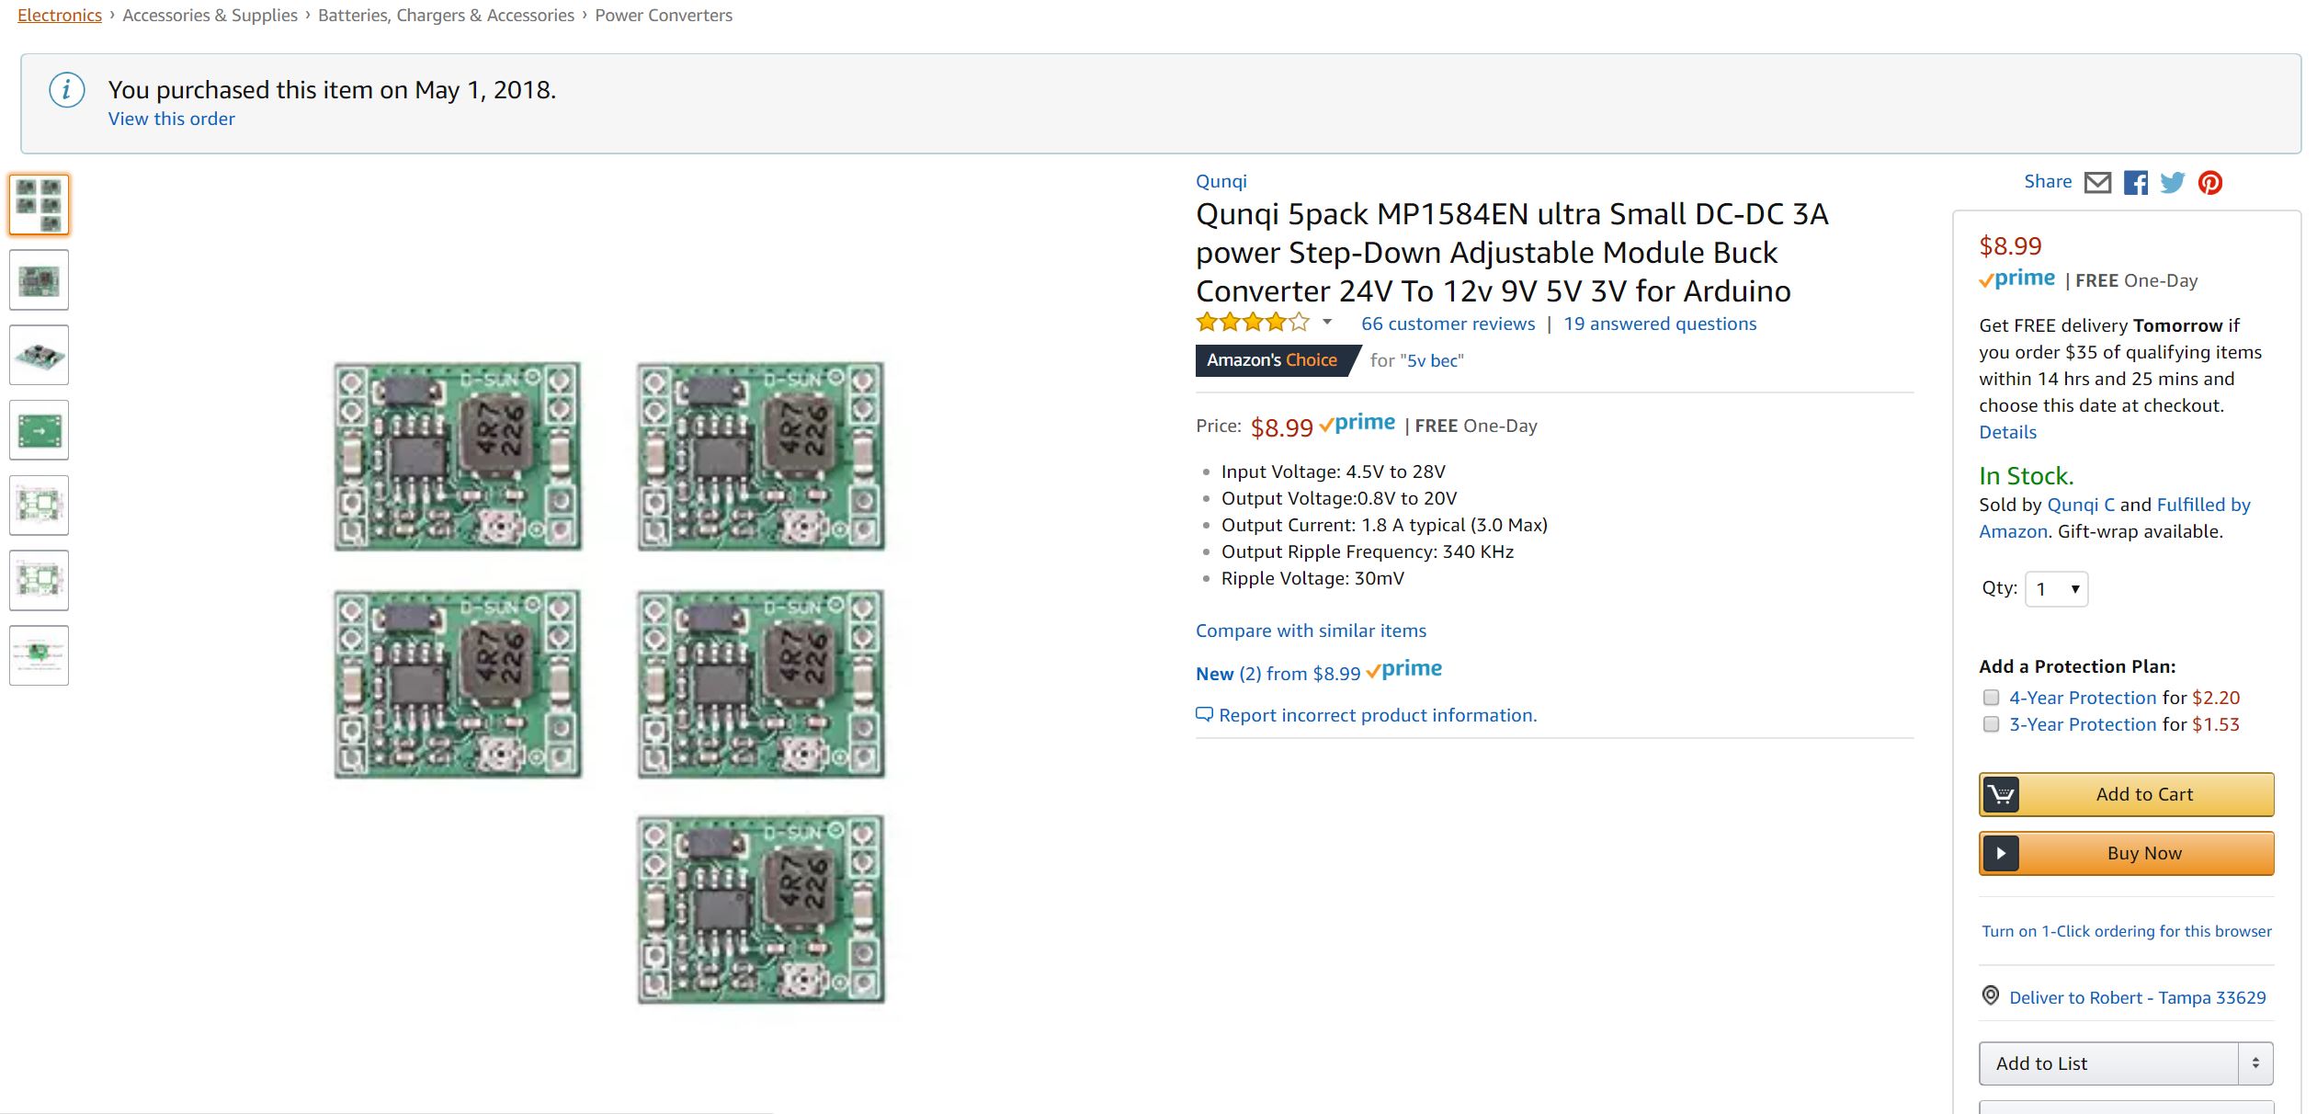Viewport: 2317px width, 1114px height.
Task: Select the second product image thumbnail
Action: pyautogui.click(x=40, y=279)
